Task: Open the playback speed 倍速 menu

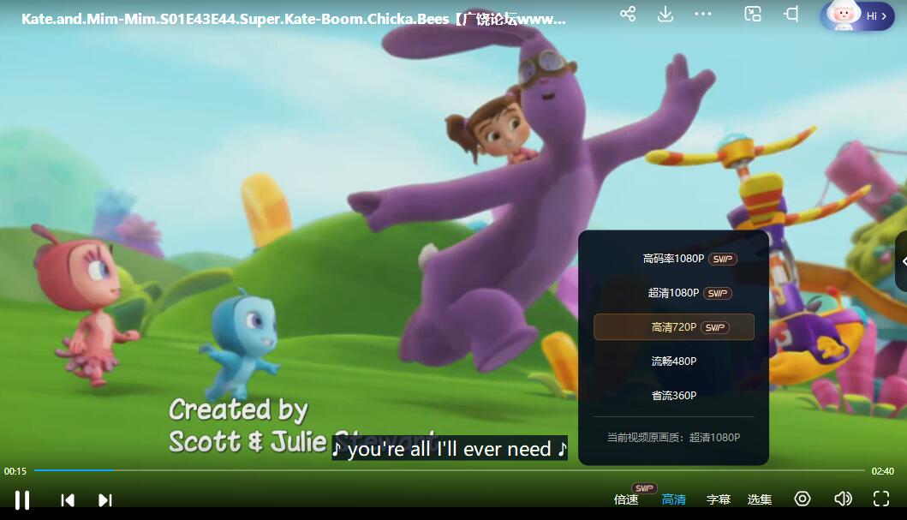Action: (626, 499)
